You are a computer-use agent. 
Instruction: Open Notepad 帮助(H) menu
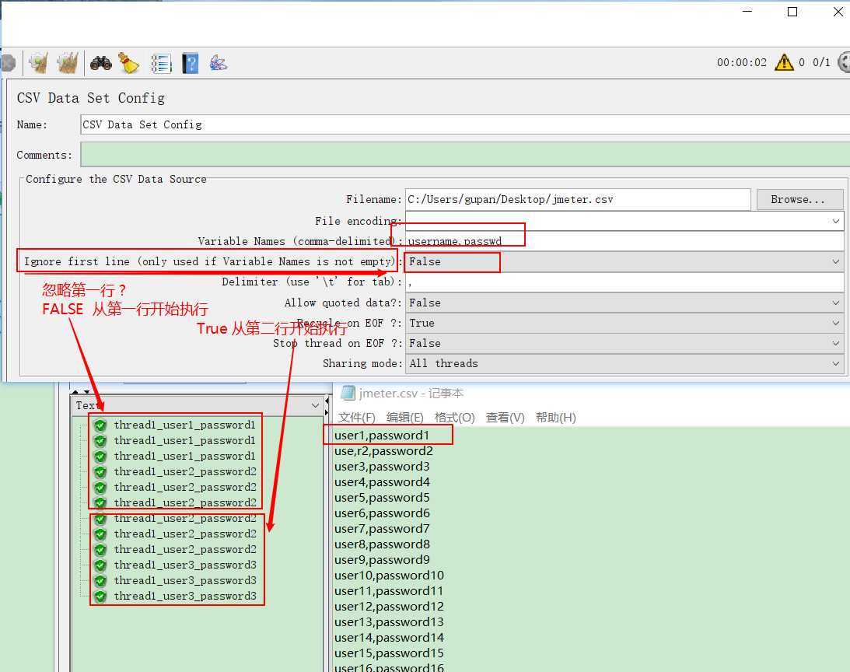click(555, 417)
